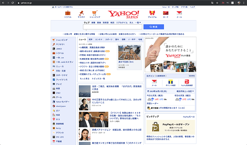Check the PayPay残高確認 icon
The height and width of the screenshot is (145, 247).
187,82
